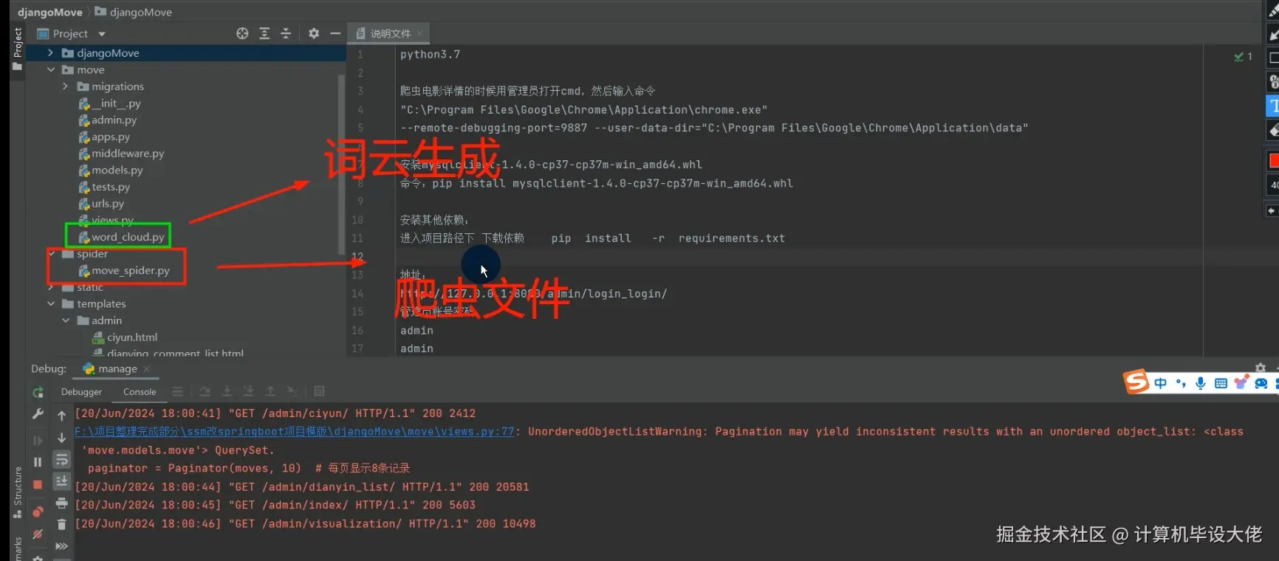
Task: Toggle Soft-Wrap in the console
Action: [62, 460]
